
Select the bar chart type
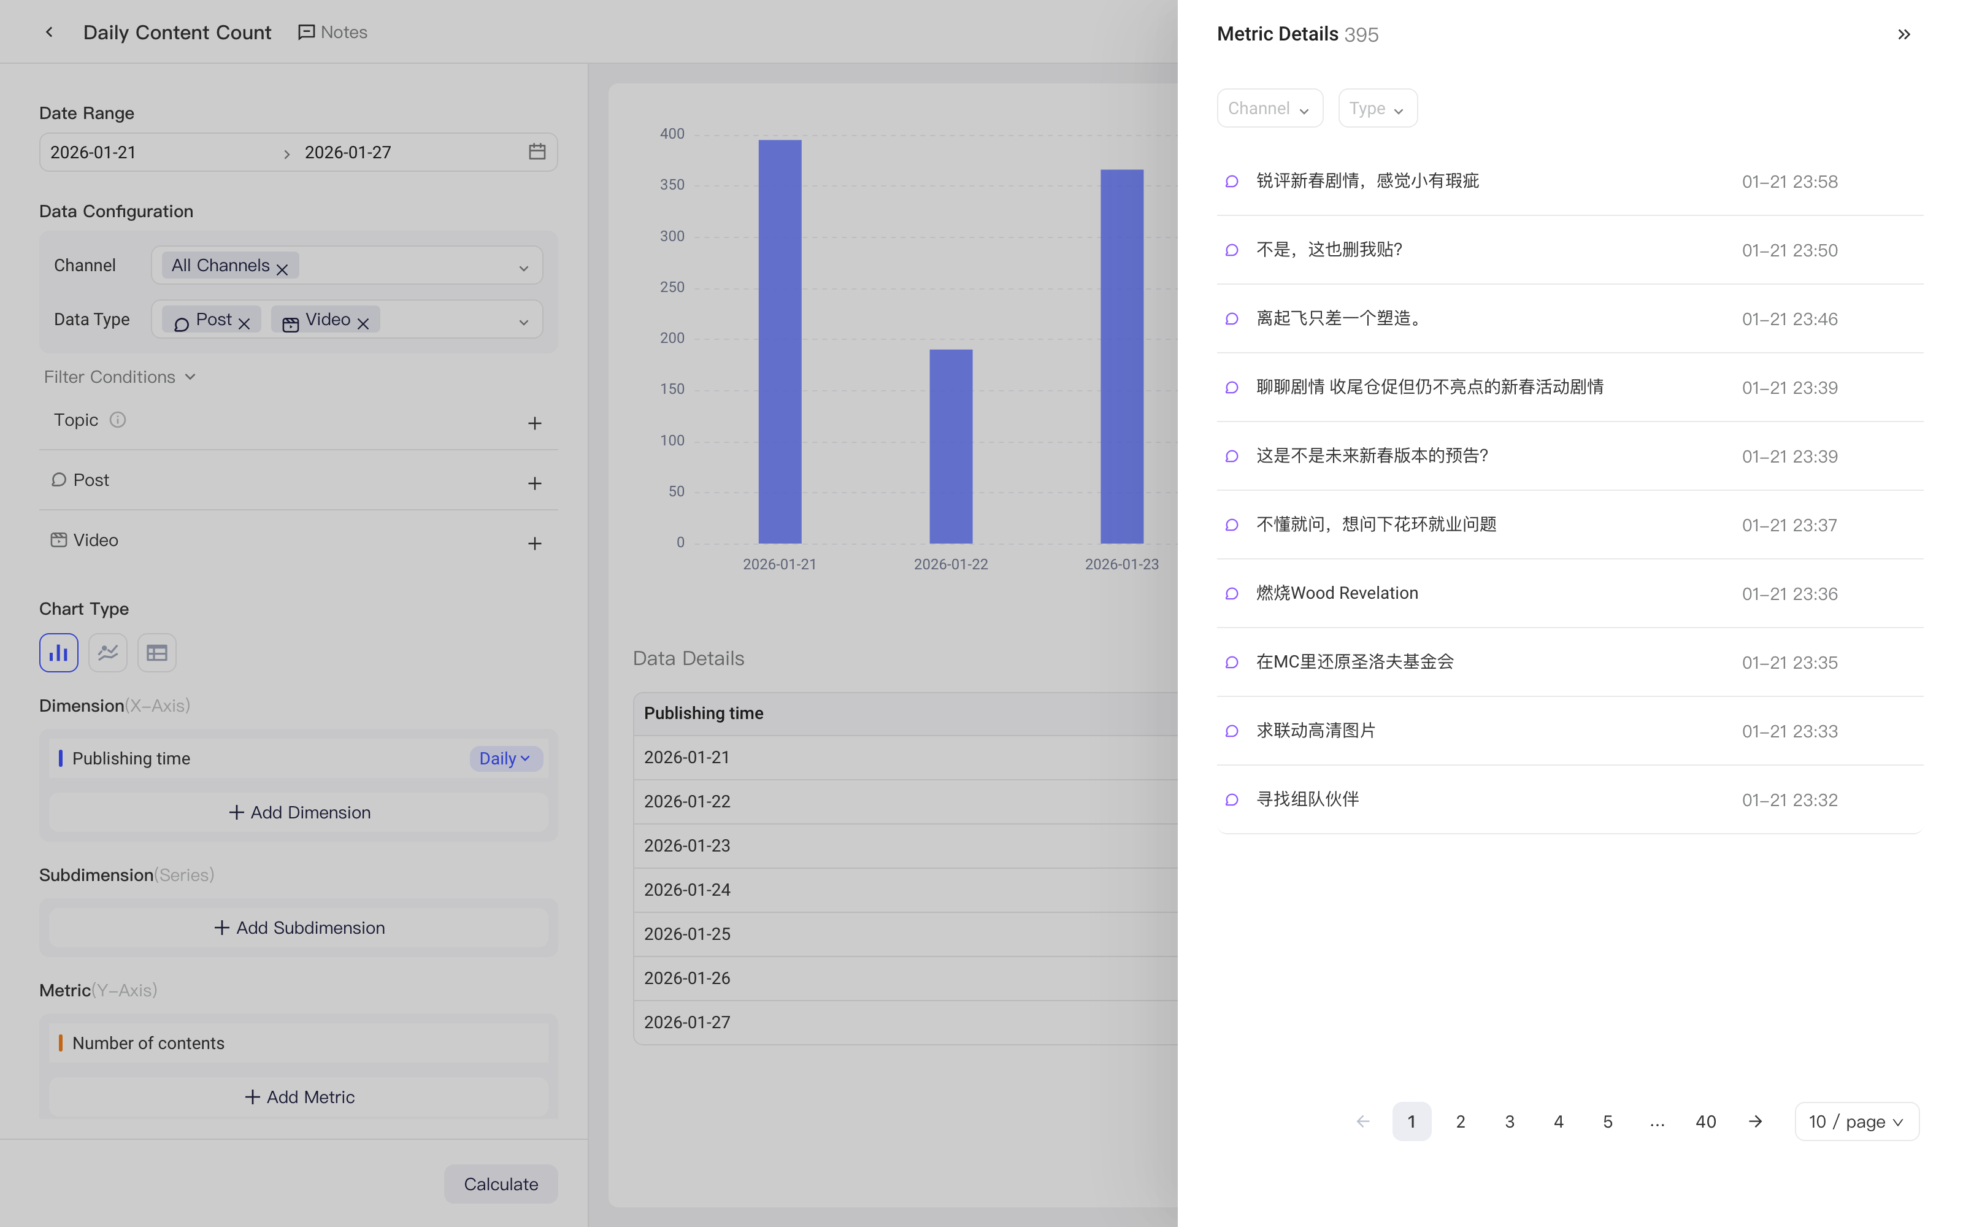(x=58, y=652)
